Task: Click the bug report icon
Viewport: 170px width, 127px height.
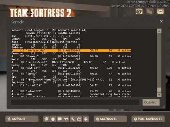Action: click(86, 119)
